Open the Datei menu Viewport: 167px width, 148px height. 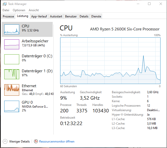pos(6,10)
